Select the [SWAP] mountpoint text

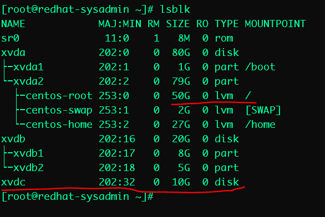[x=263, y=110]
